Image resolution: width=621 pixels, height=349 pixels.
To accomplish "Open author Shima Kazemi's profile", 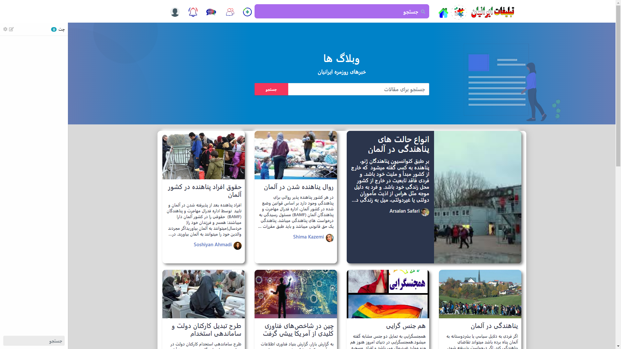I will point(308,237).
